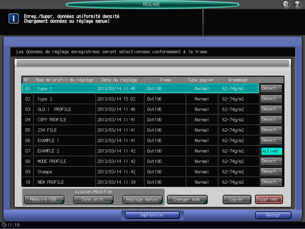Click the Date du réglage column header
This screenshot has width=305, height=229.
point(119,80)
